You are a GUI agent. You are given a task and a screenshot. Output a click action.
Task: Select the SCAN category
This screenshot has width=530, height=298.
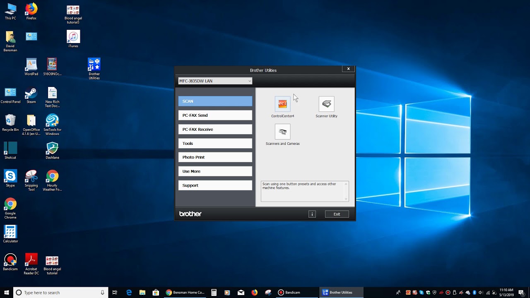215,101
